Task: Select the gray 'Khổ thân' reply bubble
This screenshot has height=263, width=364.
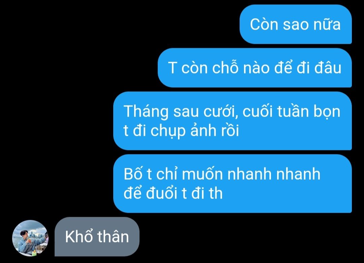Action: [97, 237]
